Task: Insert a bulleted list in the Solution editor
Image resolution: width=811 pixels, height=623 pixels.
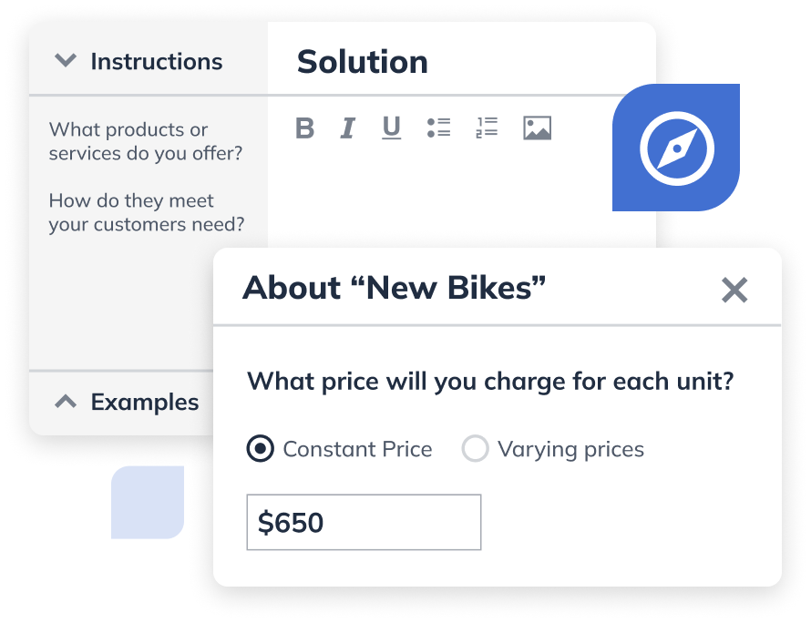Action: (x=438, y=128)
